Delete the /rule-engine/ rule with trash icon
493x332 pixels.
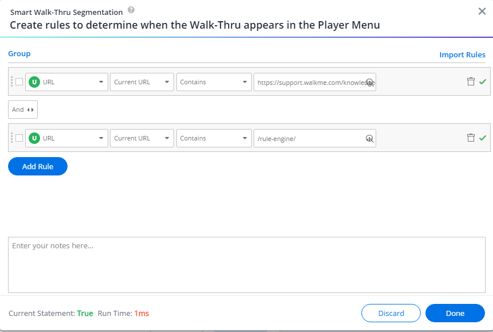tap(471, 138)
